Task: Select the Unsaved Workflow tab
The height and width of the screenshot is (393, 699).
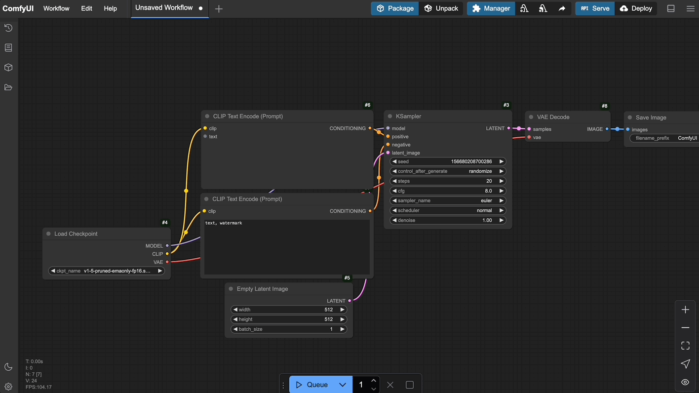Action: (169, 8)
